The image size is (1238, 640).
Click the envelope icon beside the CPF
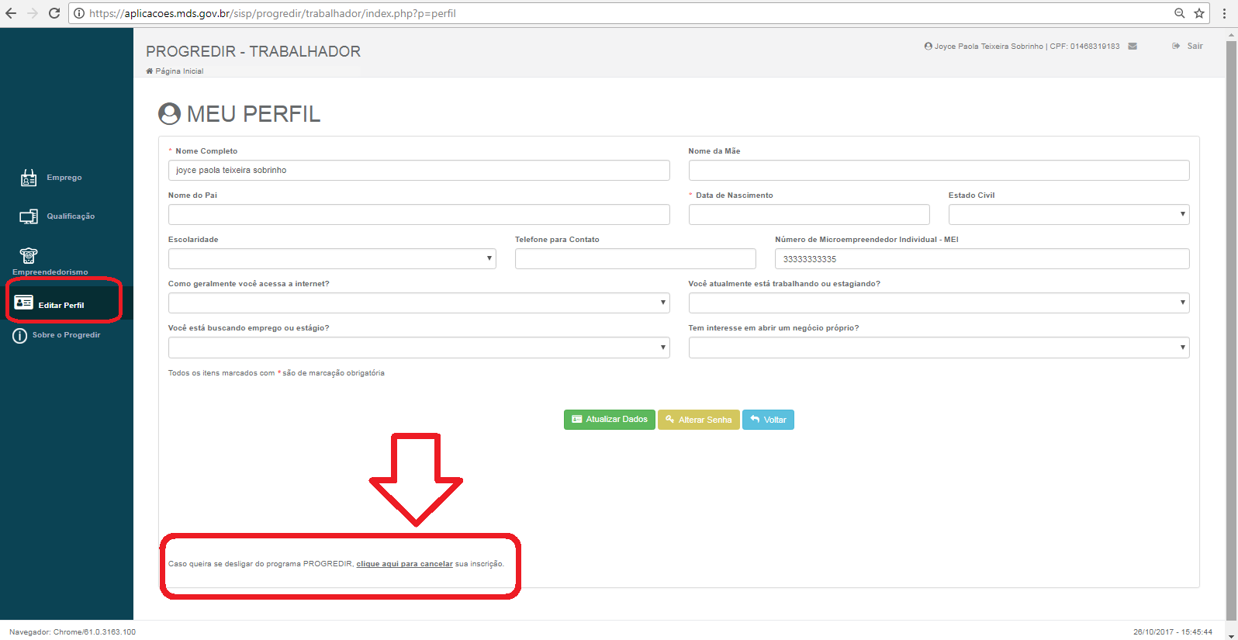(x=1133, y=47)
